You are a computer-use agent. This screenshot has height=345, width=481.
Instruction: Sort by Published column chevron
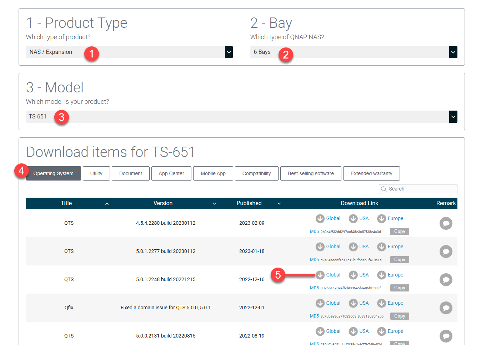[279, 204]
